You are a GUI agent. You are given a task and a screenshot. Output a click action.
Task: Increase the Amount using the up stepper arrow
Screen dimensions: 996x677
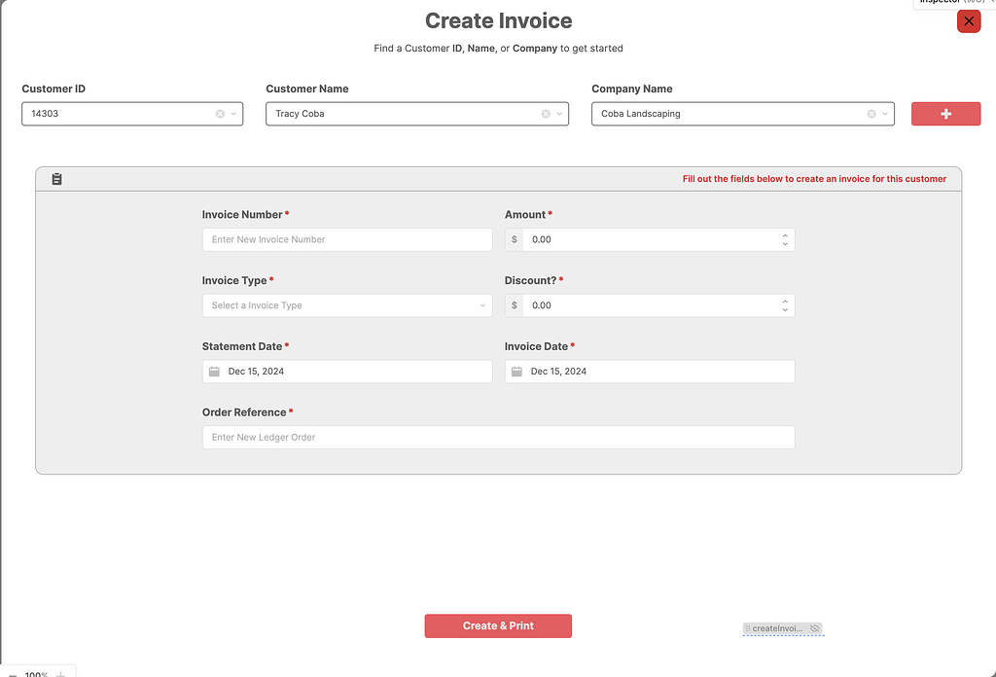[x=785, y=234]
